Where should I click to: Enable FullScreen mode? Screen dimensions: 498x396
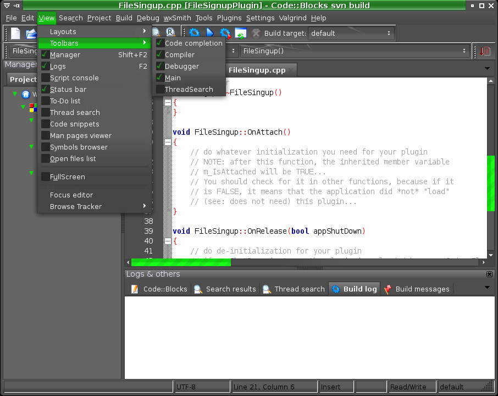coord(95,177)
